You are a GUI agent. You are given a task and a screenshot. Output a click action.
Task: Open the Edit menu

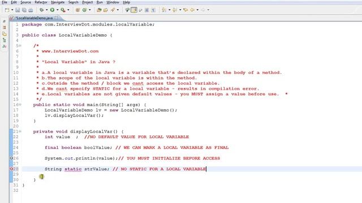pyautogui.click(x=14, y=2)
